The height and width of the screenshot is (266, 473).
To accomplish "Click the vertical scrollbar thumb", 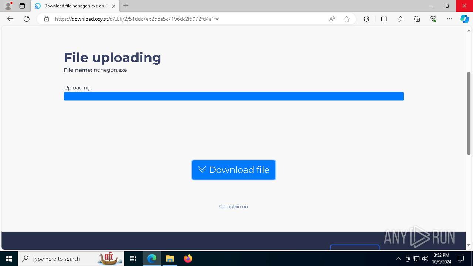I will (469, 113).
